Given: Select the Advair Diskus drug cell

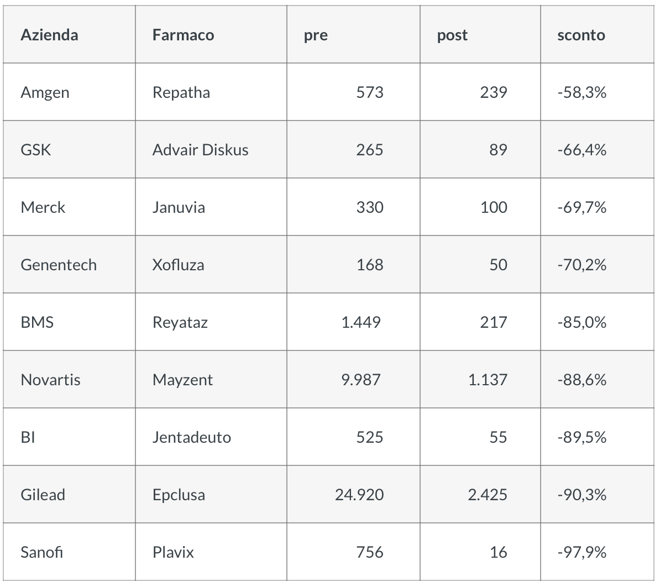Looking at the screenshot, I should point(200,150).
